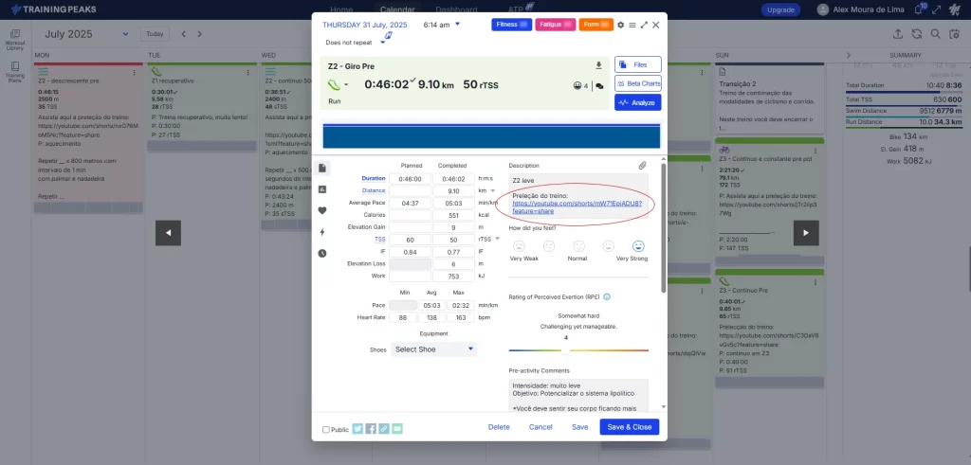The image size is (971, 465).
Task: Click the download workout file icon
Action: pos(598,65)
